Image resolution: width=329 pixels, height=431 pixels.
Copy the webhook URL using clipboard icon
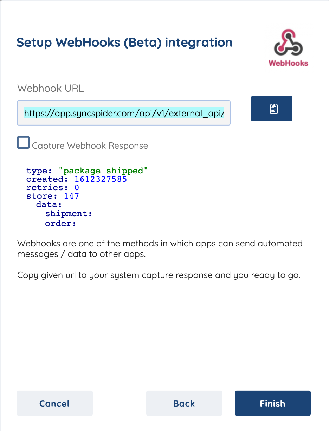[x=271, y=109]
